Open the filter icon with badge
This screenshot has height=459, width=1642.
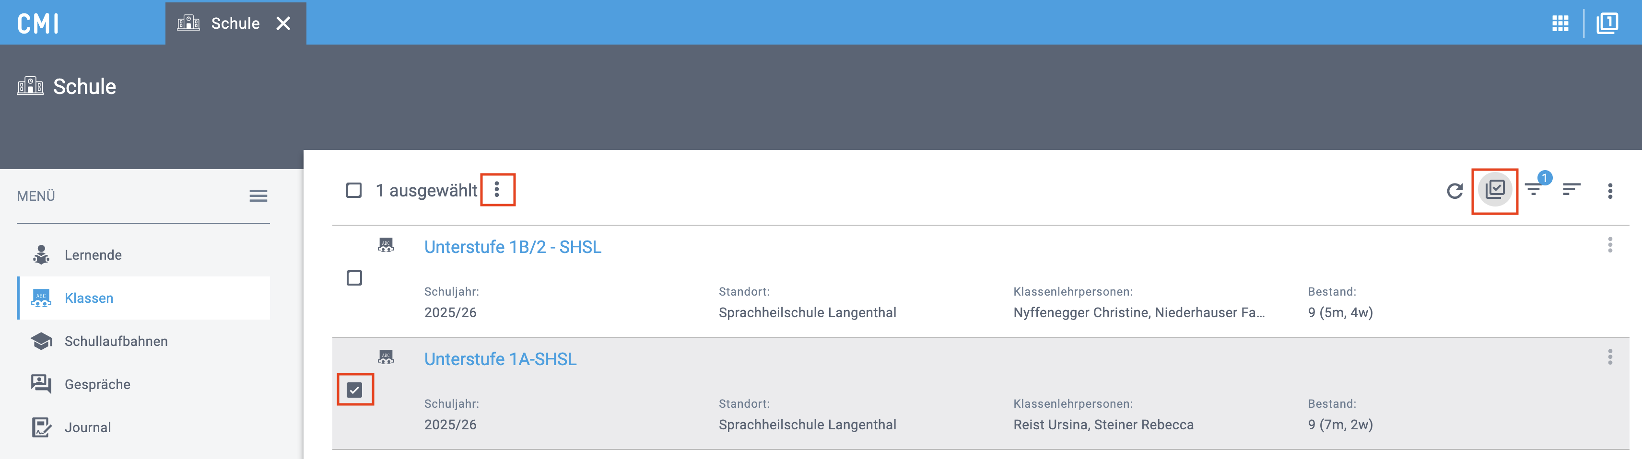(x=1534, y=189)
